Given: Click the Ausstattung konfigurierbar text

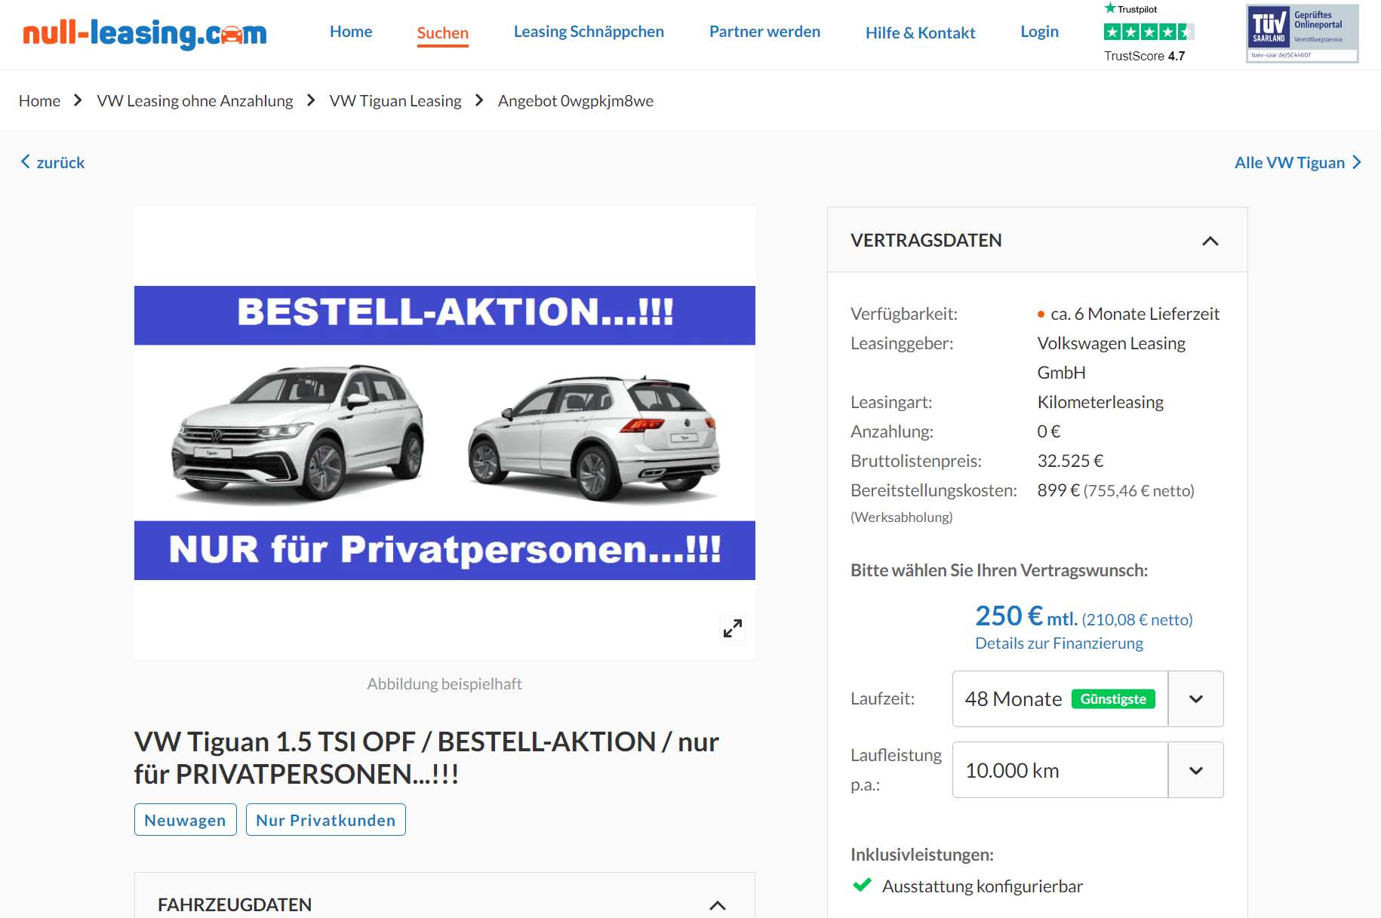Looking at the screenshot, I should click(x=982, y=886).
